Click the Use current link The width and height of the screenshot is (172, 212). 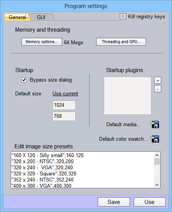point(65,93)
